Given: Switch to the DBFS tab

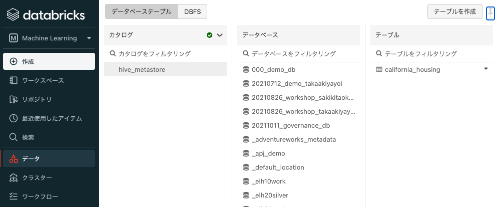Looking at the screenshot, I should coord(193,11).
